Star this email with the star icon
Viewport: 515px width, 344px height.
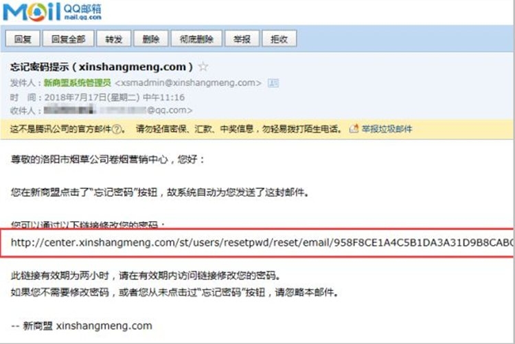coord(203,67)
